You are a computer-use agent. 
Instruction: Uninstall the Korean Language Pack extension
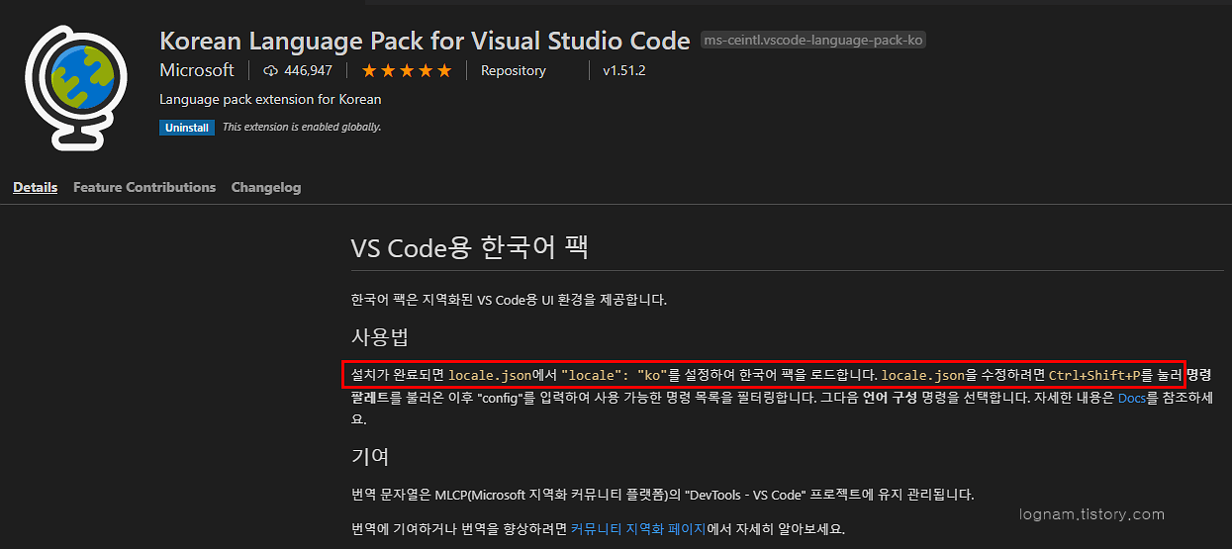pos(187,128)
